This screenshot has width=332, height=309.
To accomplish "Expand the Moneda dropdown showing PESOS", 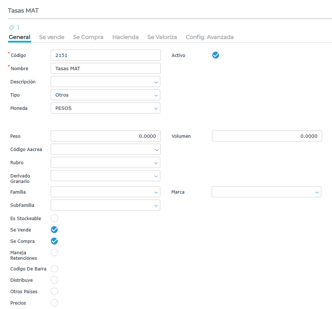I will coord(105,108).
